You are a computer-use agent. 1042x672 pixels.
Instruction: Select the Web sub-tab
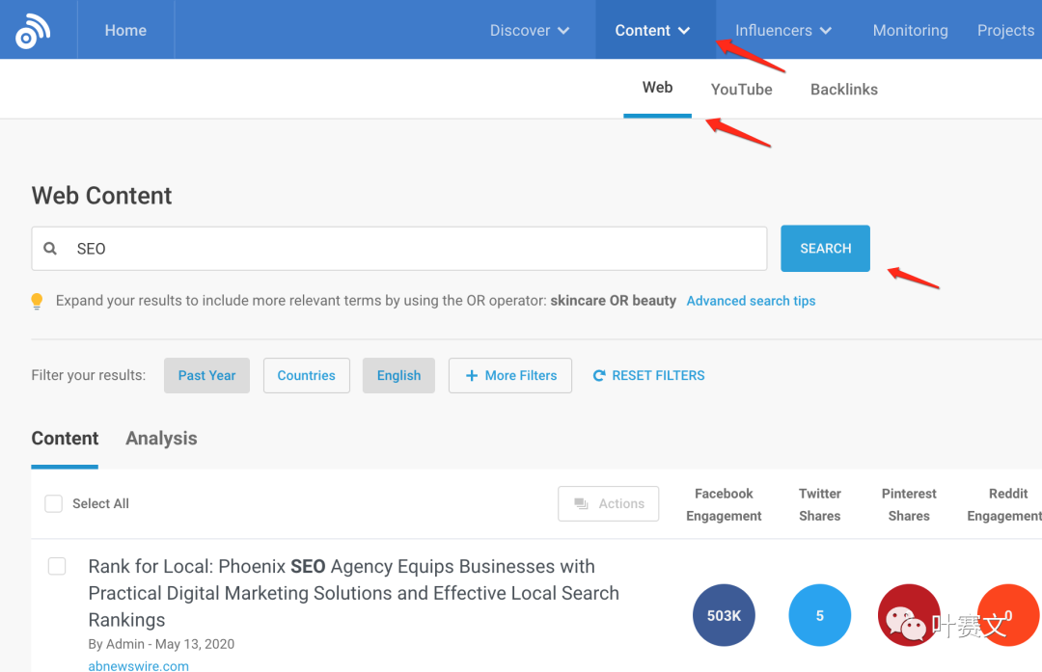[x=657, y=89]
